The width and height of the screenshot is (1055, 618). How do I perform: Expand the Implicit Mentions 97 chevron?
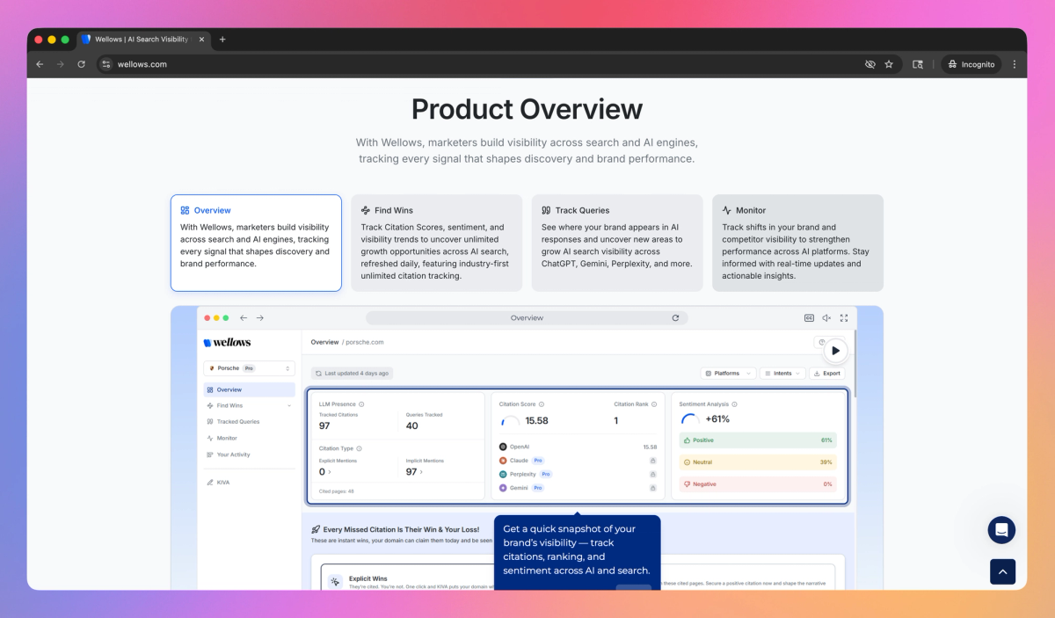tap(421, 472)
